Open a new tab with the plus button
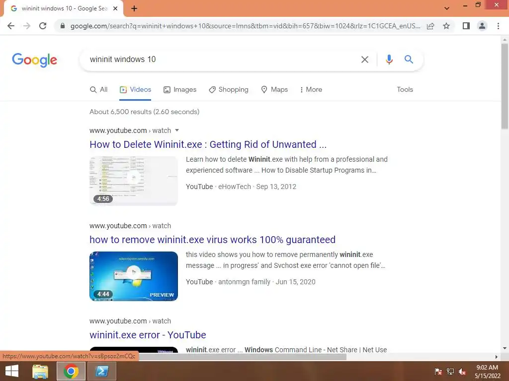This screenshot has height=381, width=509. coord(134,8)
